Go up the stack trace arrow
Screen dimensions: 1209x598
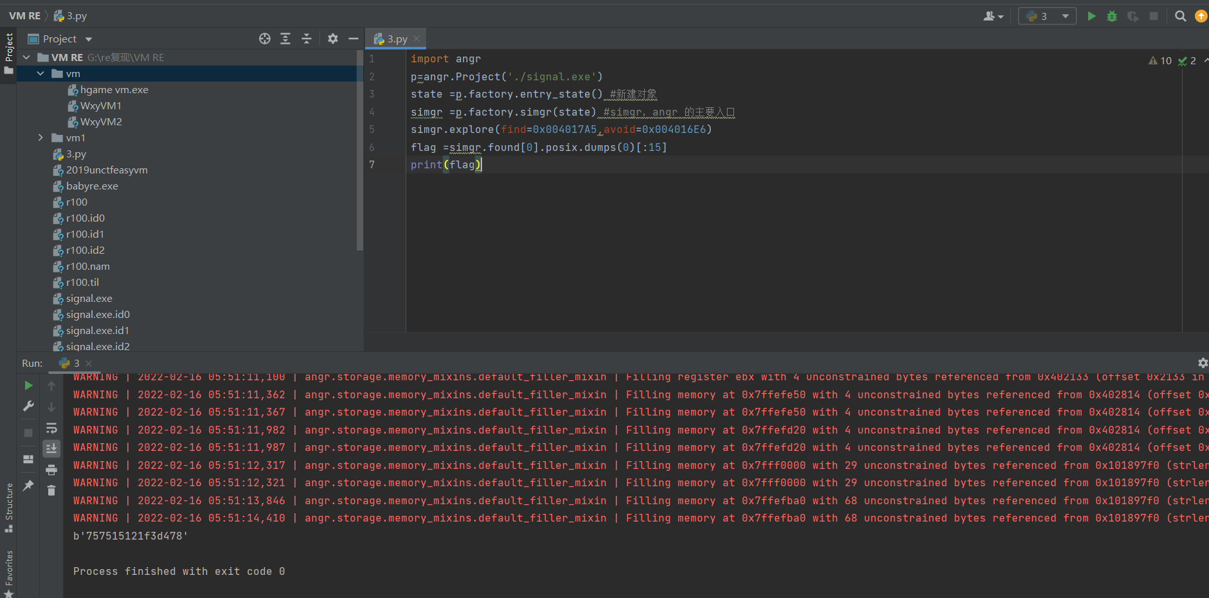[51, 386]
